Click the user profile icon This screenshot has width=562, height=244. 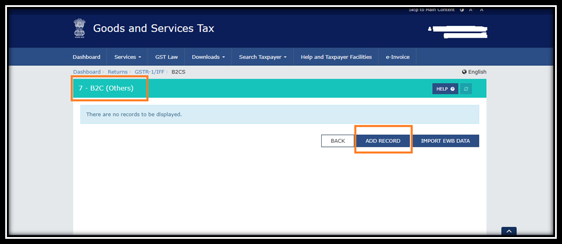coord(429,29)
